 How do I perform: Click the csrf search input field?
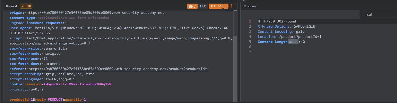[381, 14]
